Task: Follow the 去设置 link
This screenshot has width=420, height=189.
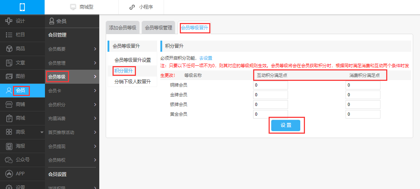Action: [206, 58]
